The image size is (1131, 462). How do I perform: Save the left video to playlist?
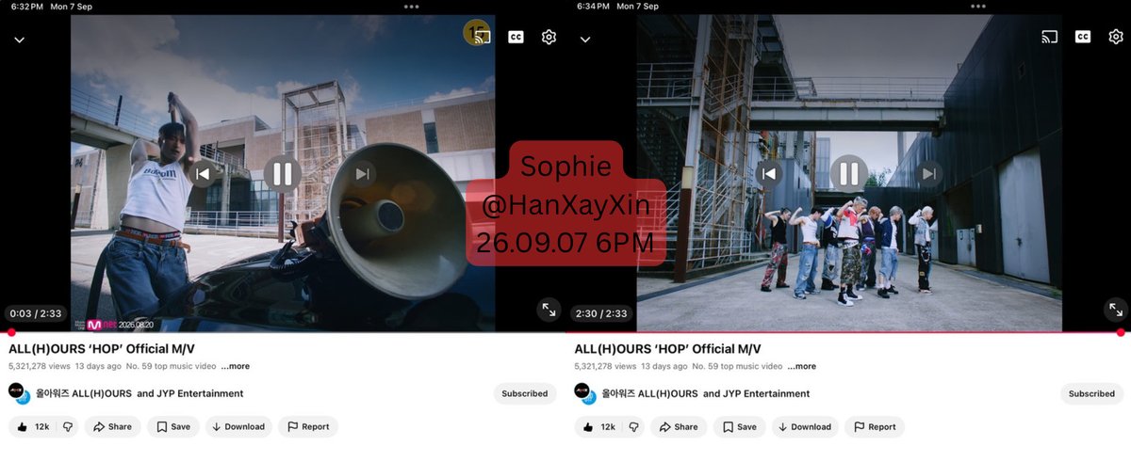(x=173, y=426)
